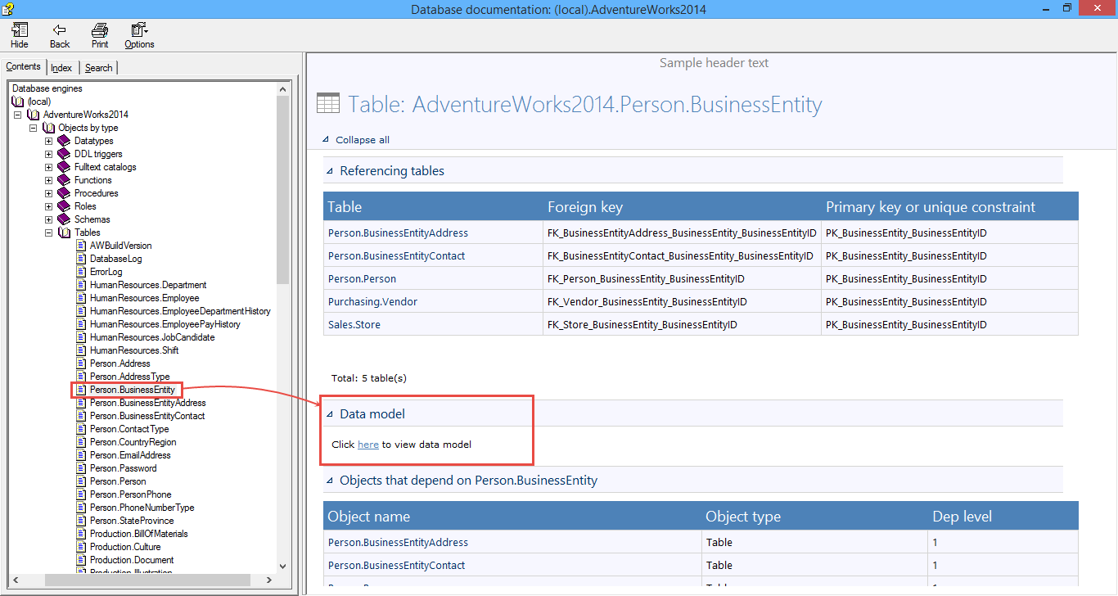Image resolution: width=1118 pixels, height=596 pixels.
Task: Select Person.BusinessEntity in the tree
Action: tap(133, 390)
